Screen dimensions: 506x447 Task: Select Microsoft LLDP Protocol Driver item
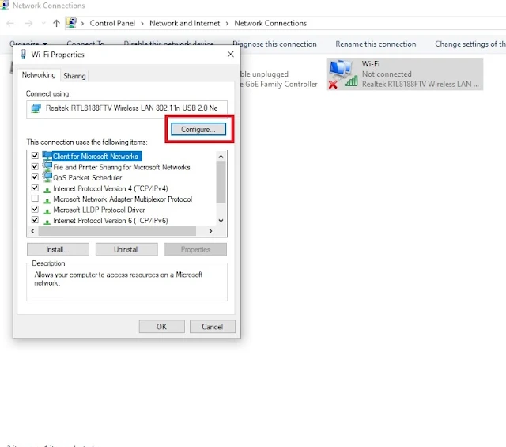click(x=99, y=210)
